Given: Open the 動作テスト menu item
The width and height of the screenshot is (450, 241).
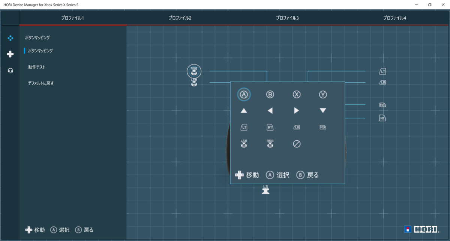Looking at the screenshot, I should click(x=37, y=67).
